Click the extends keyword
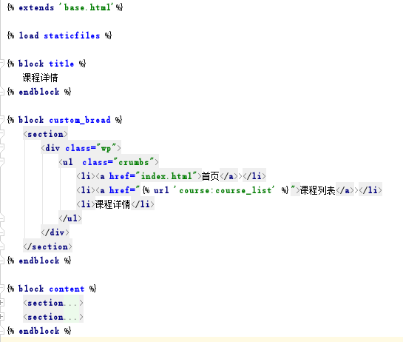Viewport: 403px width, 342px height. click(36, 7)
